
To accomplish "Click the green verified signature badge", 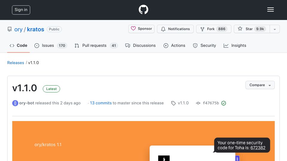I will [224, 103].
